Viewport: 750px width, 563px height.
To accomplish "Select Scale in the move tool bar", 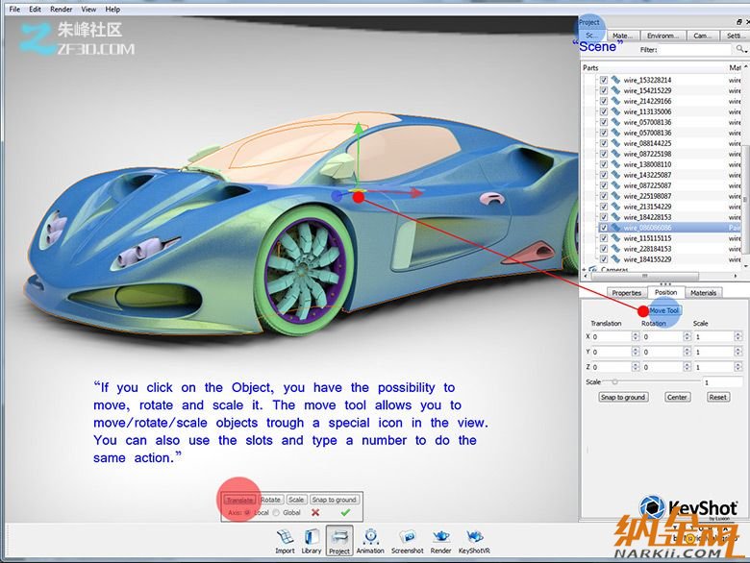I will click(x=296, y=500).
